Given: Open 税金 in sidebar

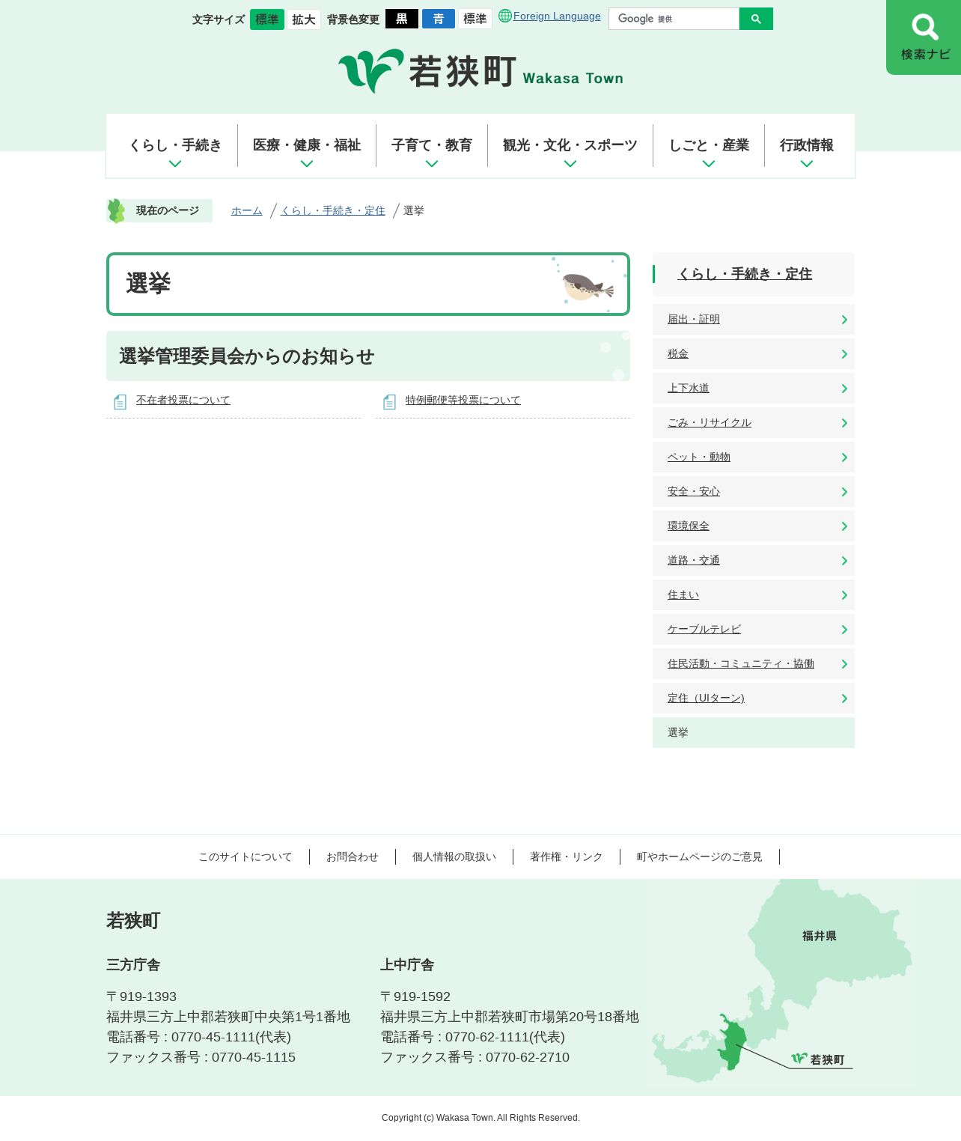Looking at the screenshot, I should pyautogui.click(x=754, y=354).
